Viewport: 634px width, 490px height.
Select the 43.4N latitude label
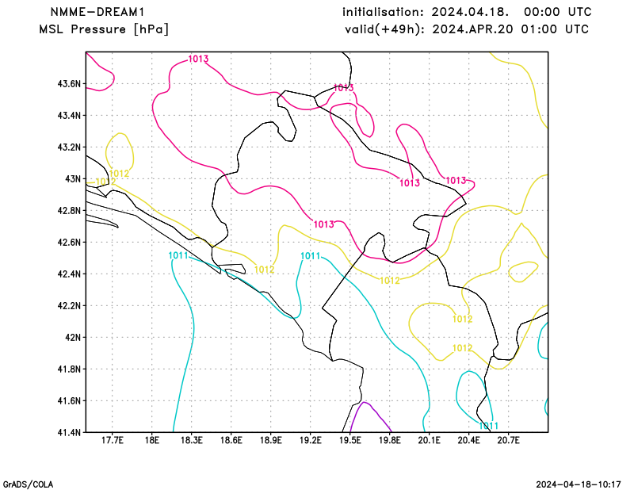click(x=69, y=116)
